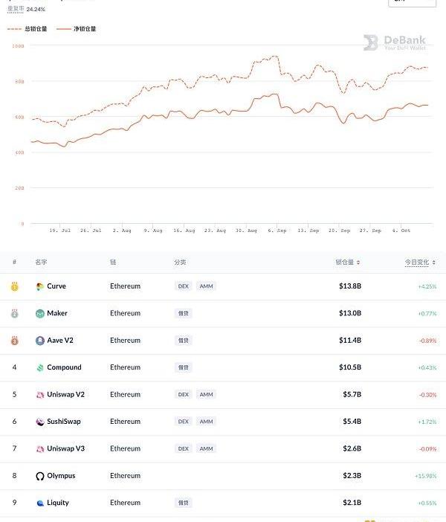Sort the table by 今日变化 column
The image size is (446, 522).
(420, 262)
